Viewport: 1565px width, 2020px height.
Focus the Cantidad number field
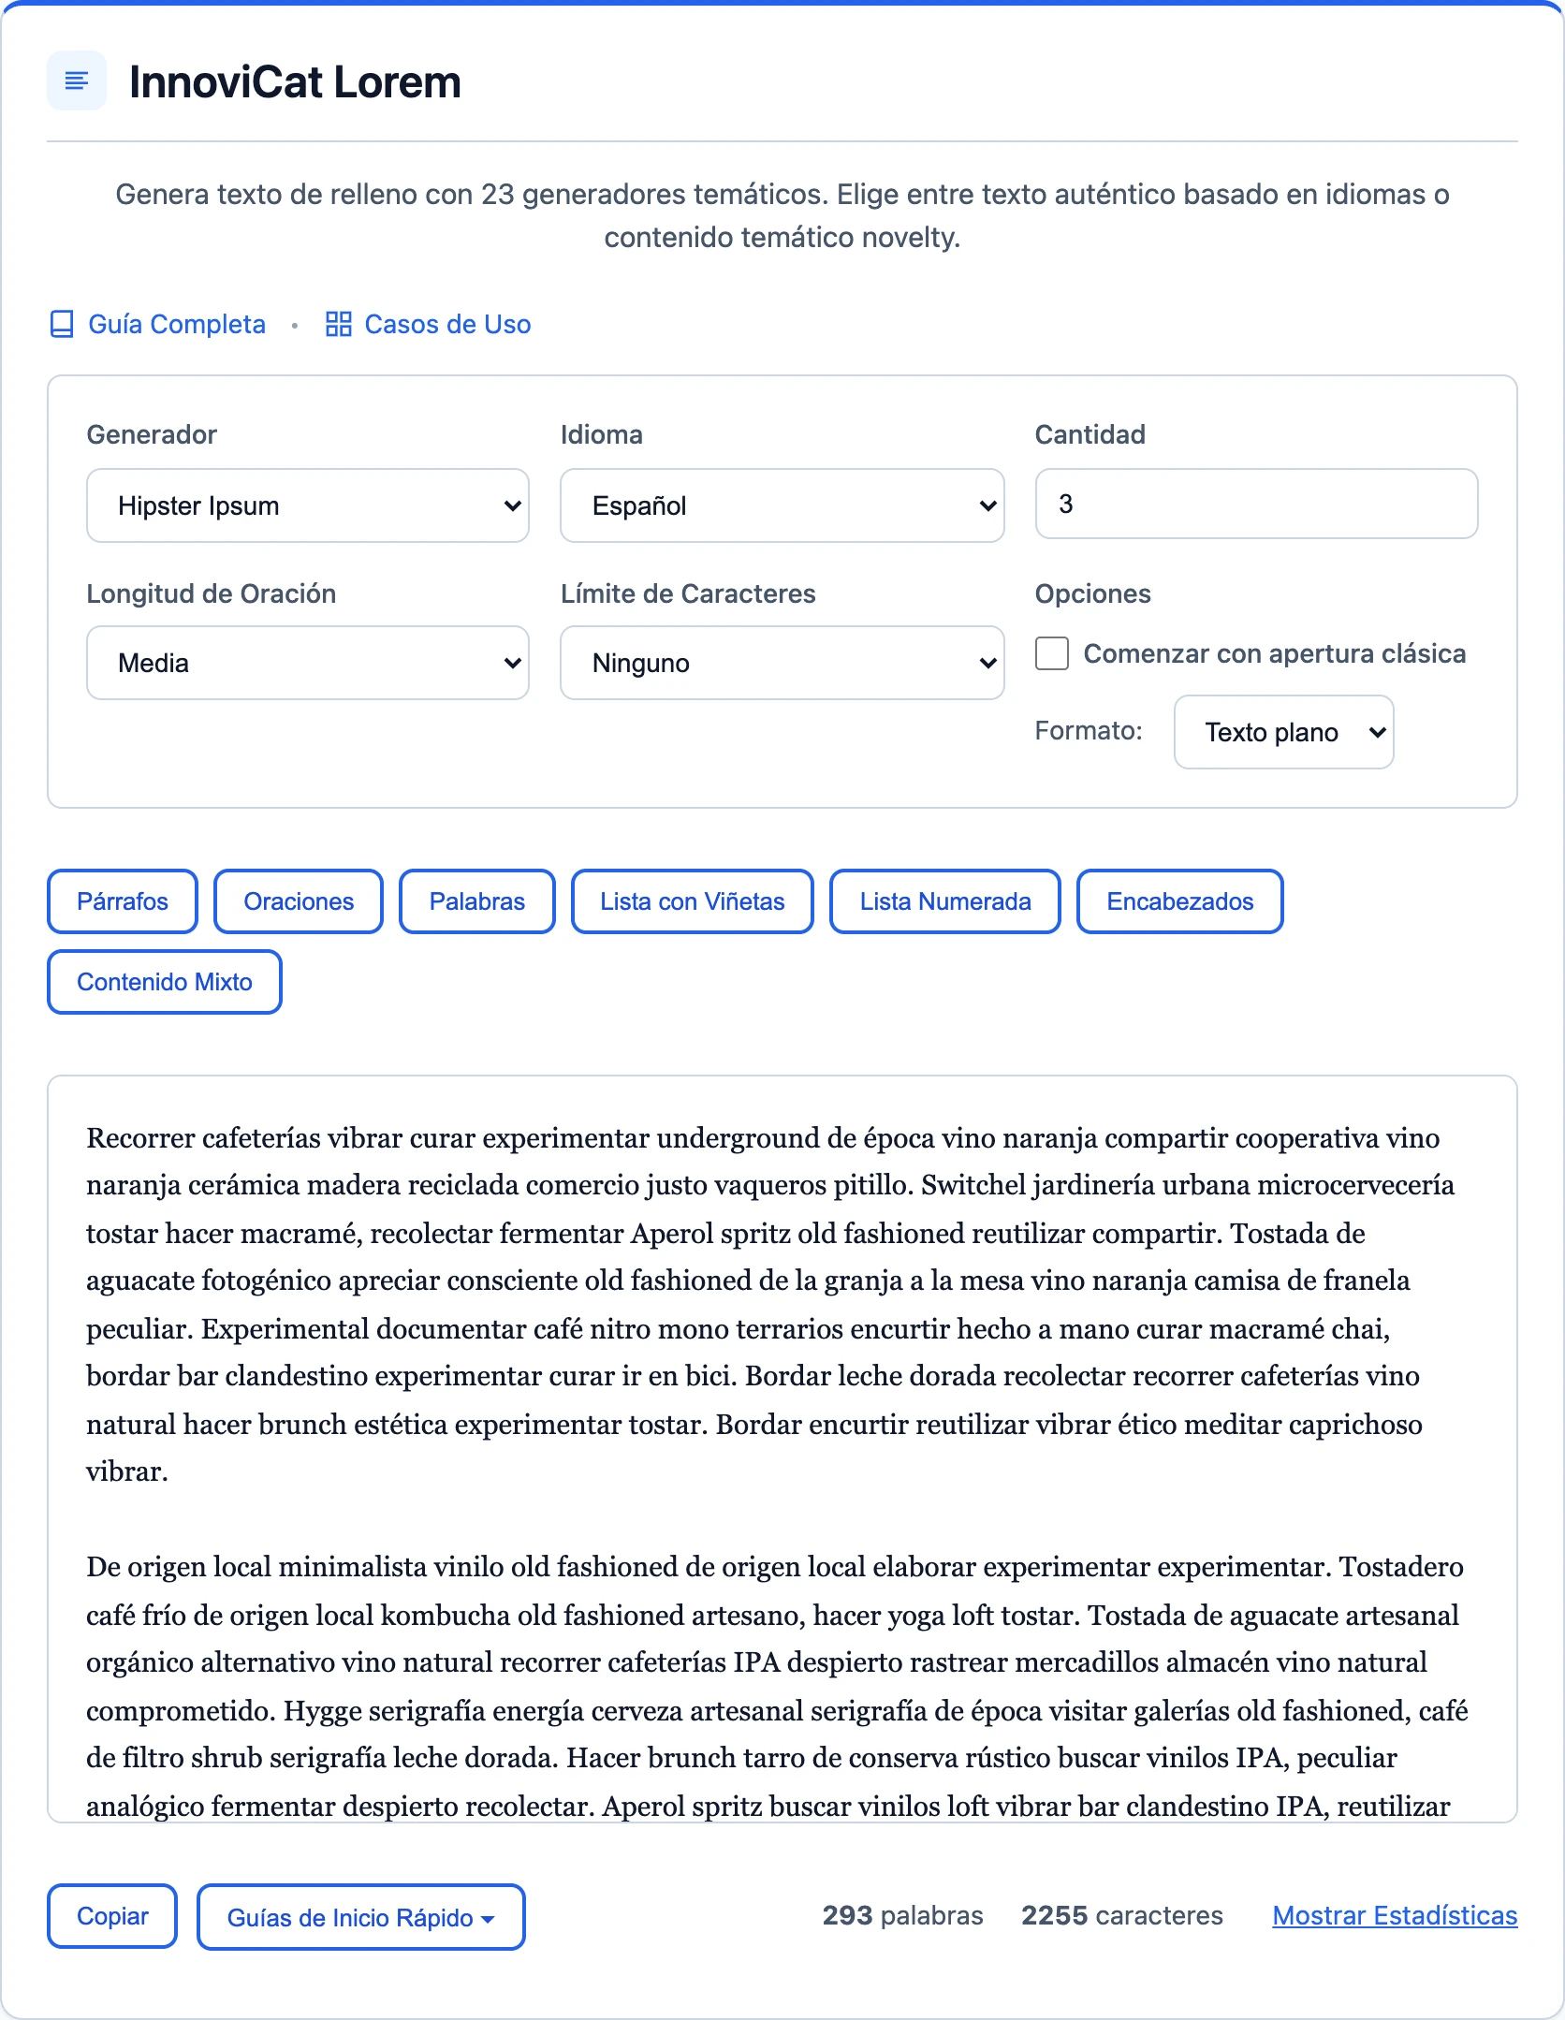coord(1256,504)
